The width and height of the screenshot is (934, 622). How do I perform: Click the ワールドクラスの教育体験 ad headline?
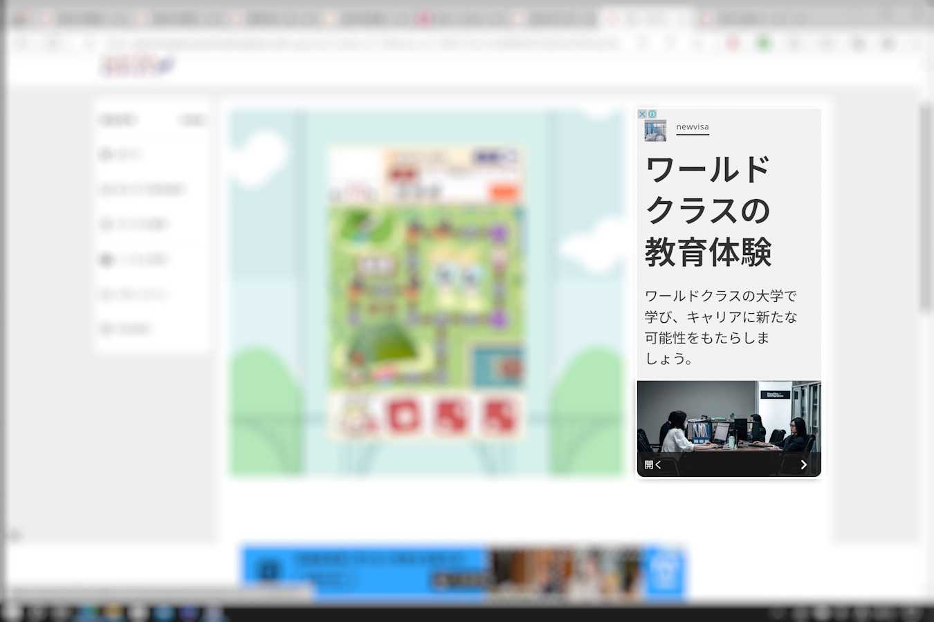coord(707,211)
